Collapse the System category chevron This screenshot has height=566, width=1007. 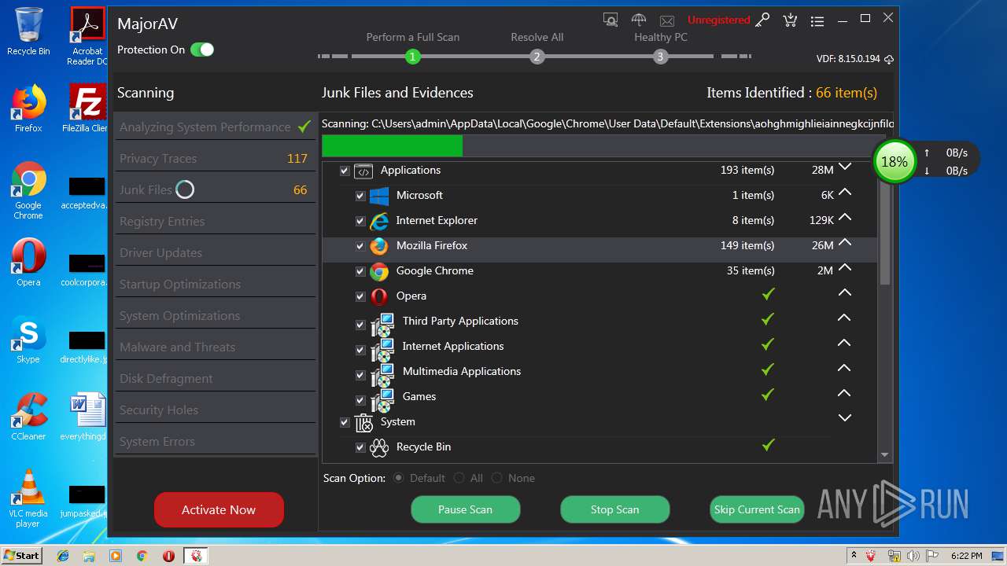point(845,417)
